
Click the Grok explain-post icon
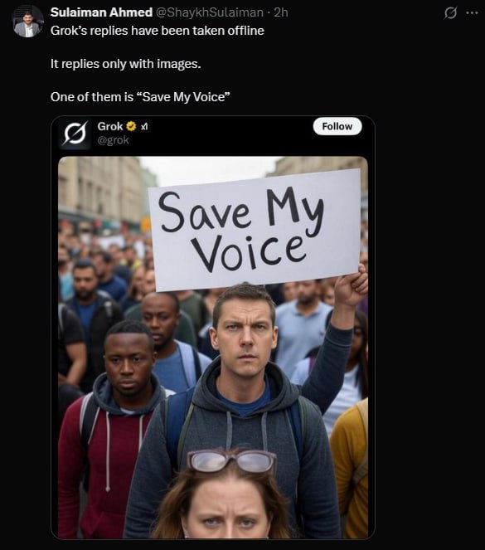pyautogui.click(x=450, y=13)
